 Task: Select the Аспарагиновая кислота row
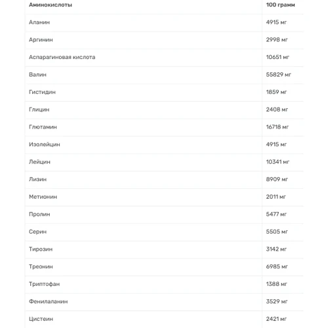point(164,57)
